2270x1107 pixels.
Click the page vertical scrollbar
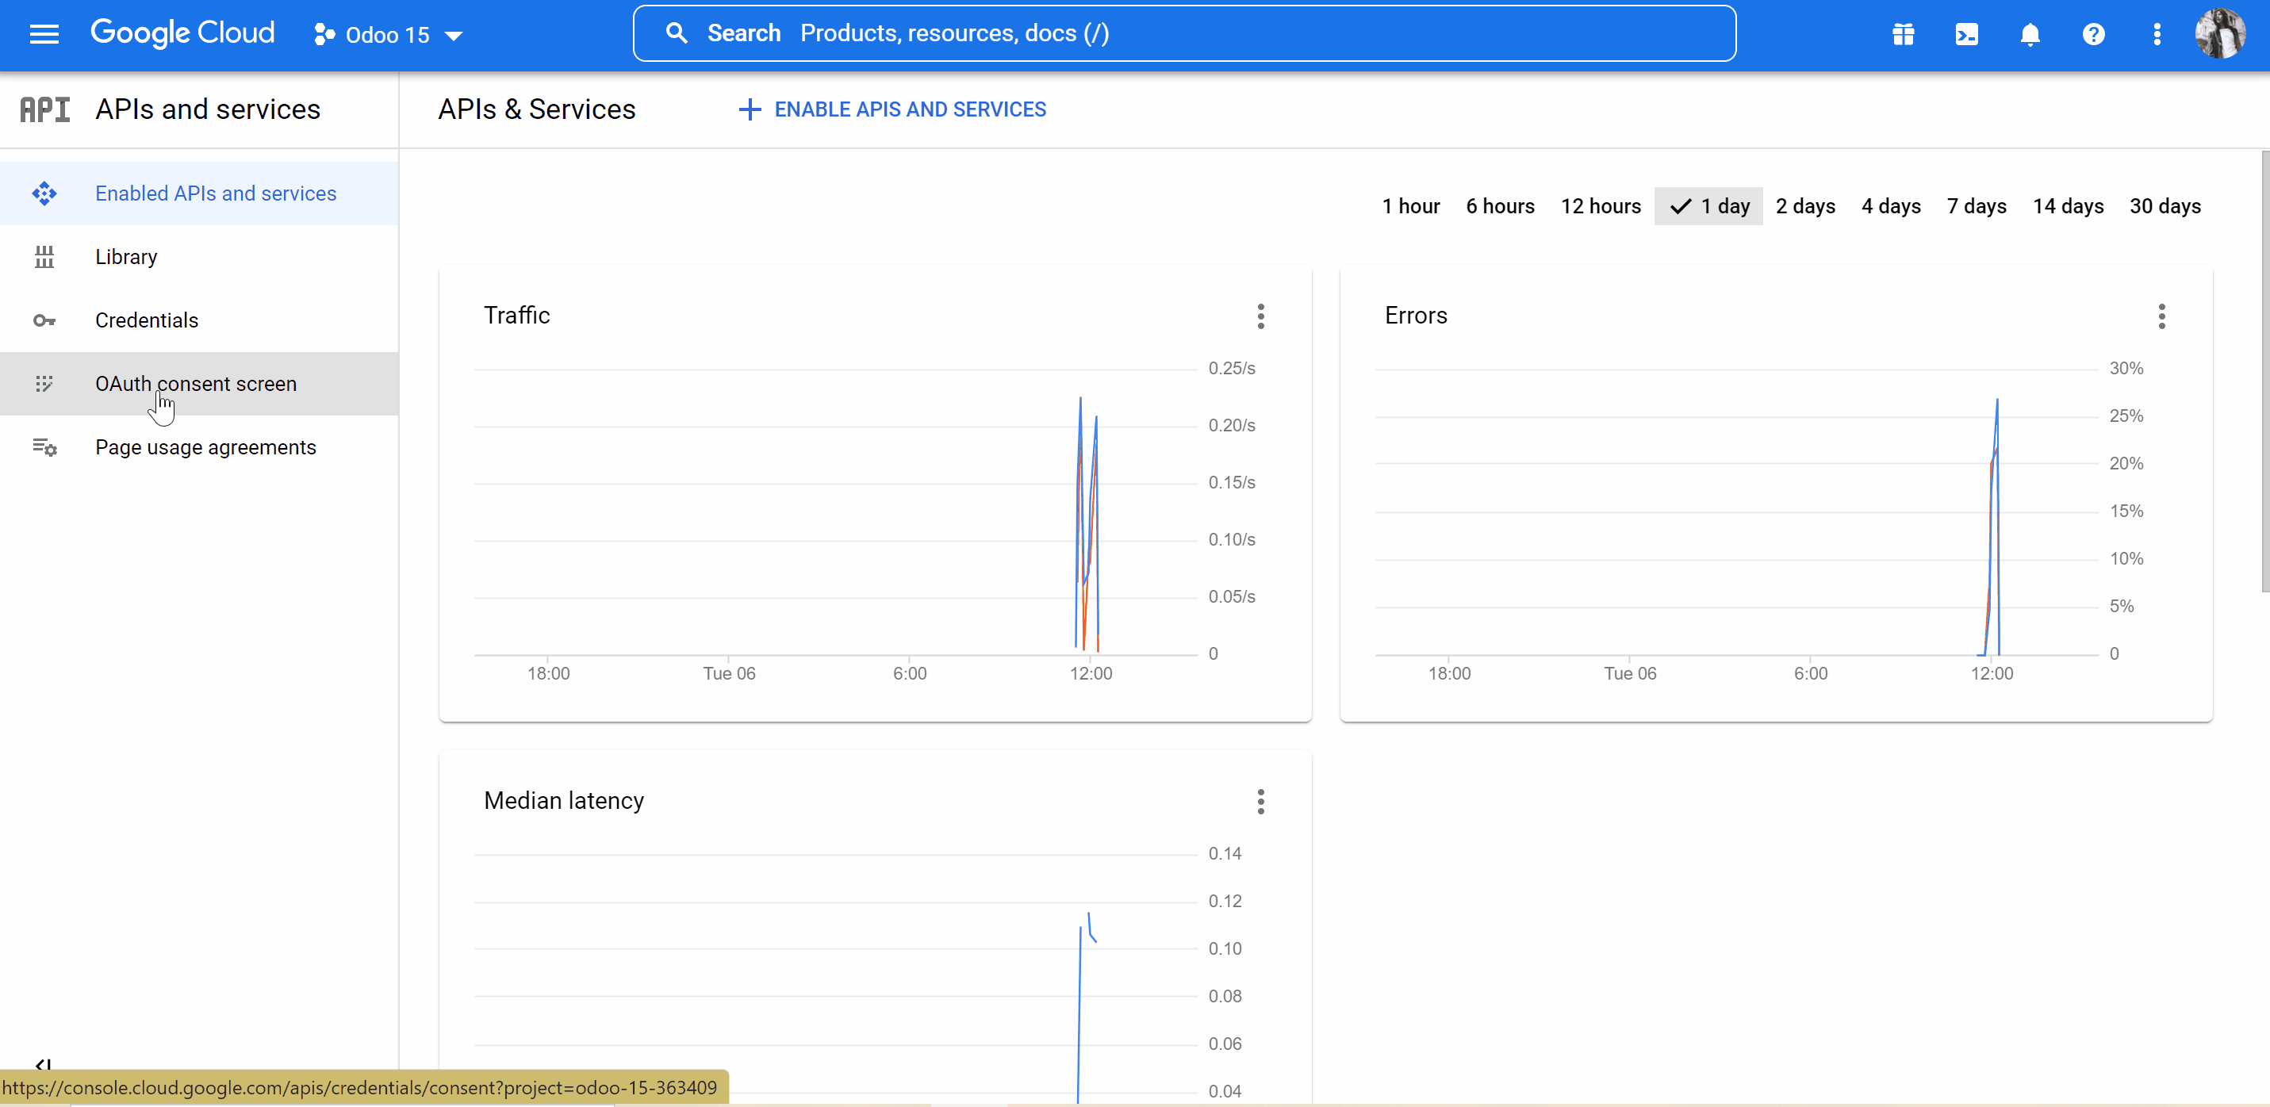[2264, 370]
